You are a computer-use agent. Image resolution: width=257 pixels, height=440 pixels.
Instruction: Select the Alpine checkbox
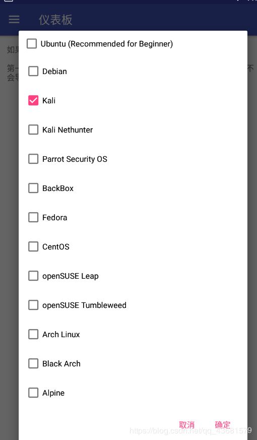point(33,393)
